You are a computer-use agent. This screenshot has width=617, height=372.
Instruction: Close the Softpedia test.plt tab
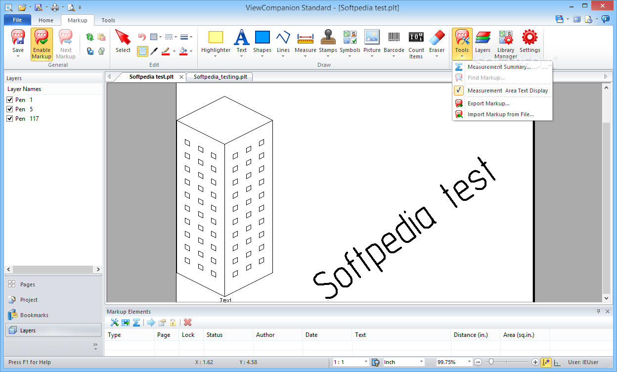(181, 77)
